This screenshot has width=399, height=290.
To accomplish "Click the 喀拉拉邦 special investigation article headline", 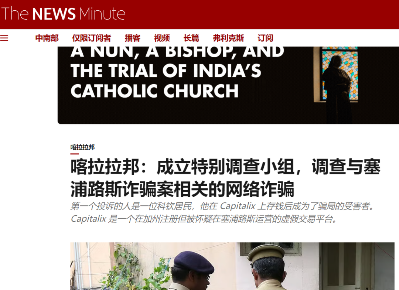I will coord(225,178).
